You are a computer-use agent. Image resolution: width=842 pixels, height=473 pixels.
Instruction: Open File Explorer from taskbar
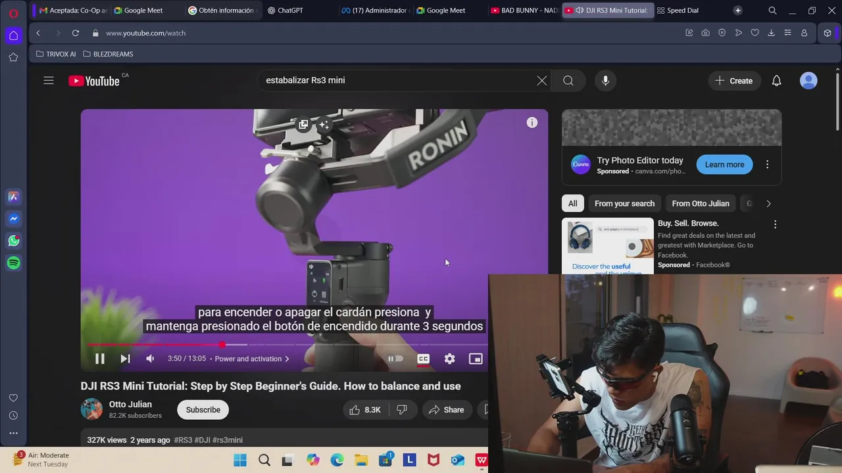(x=361, y=460)
